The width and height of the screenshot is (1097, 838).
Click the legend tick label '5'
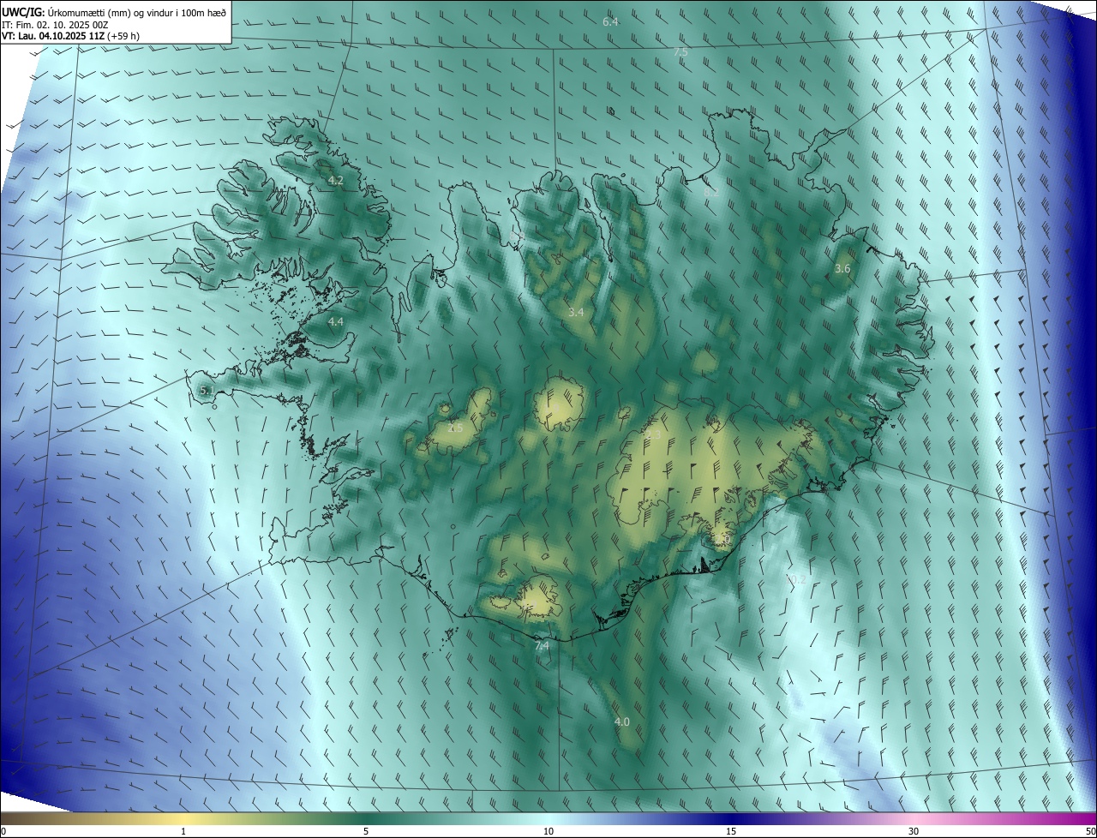(x=366, y=832)
